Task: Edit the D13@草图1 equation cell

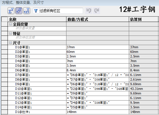Action: click(98, 103)
